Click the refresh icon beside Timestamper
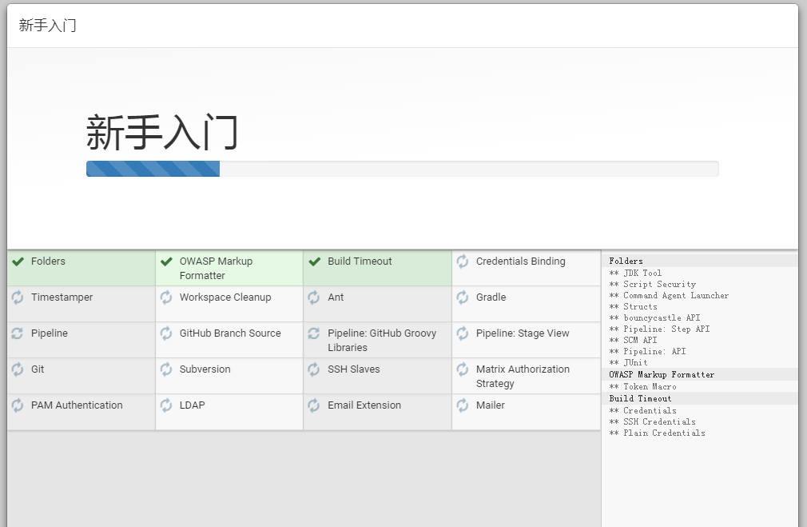The height and width of the screenshot is (527, 807). point(18,297)
